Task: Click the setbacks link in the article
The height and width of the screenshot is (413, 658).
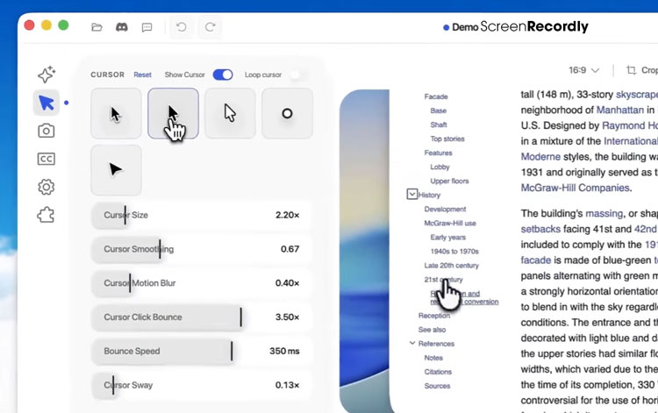Action: pyautogui.click(x=540, y=229)
